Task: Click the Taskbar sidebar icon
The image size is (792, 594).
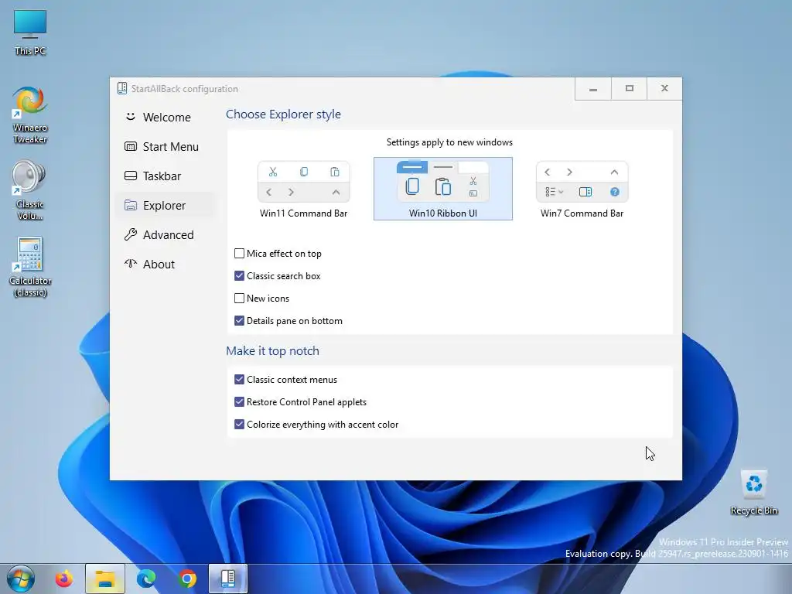Action: [x=130, y=176]
